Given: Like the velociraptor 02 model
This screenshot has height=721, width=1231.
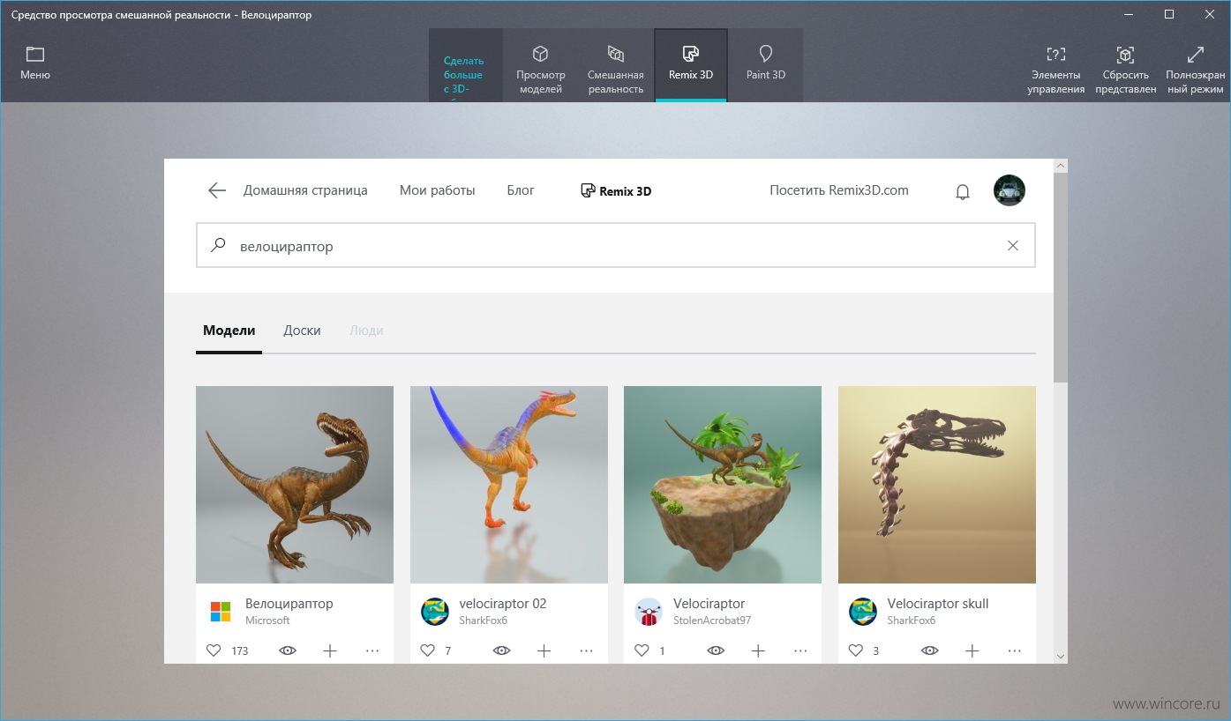Looking at the screenshot, I should click(x=427, y=650).
